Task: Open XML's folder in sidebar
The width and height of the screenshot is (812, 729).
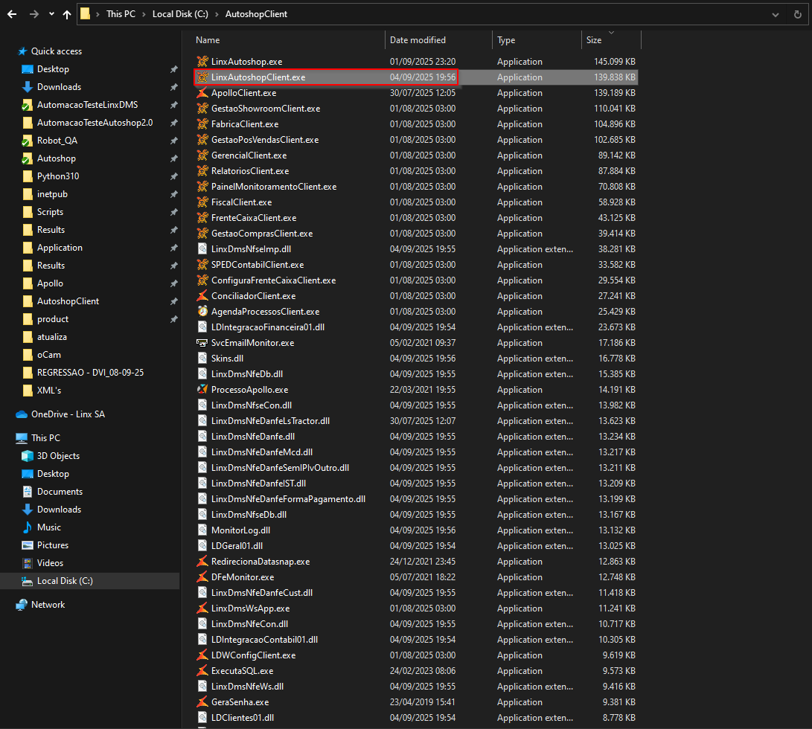Action: point(48,391)
